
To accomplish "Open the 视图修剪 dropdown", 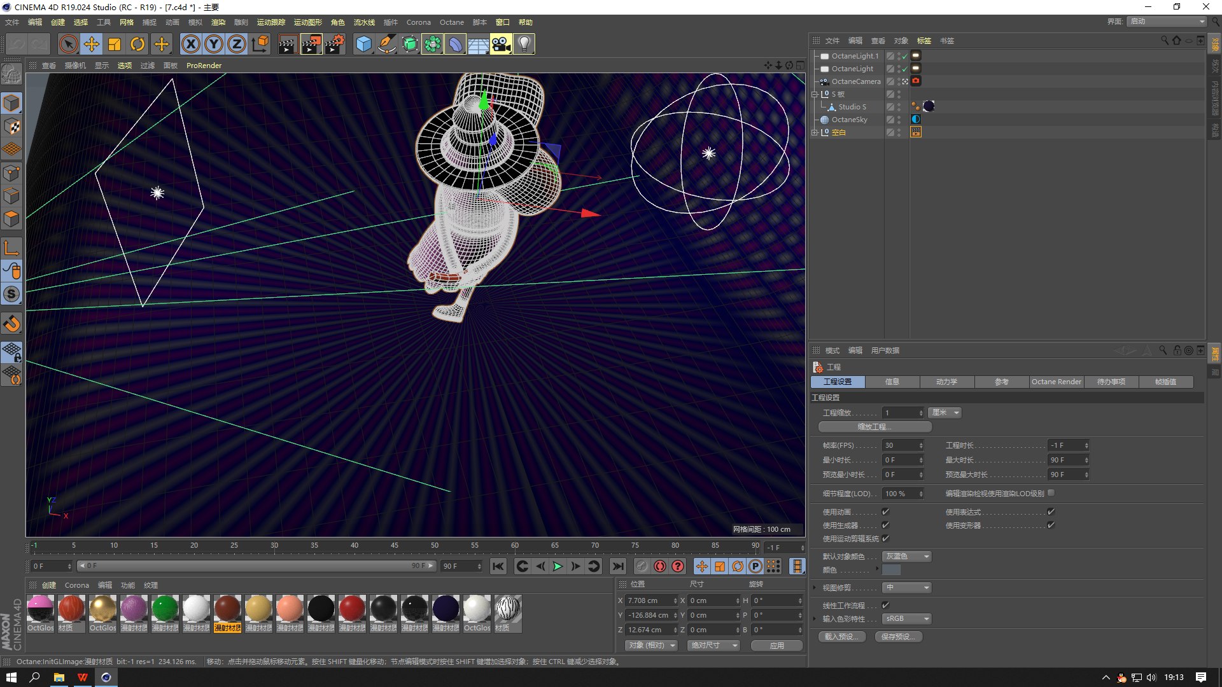I will tap(907, 588).
